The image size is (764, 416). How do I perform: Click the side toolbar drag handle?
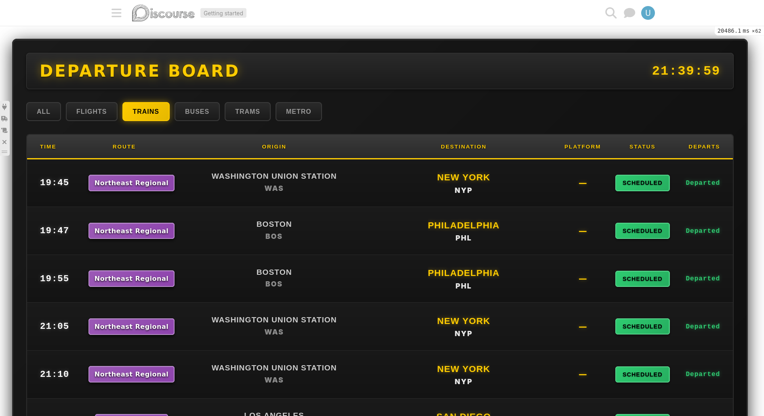[x=4, y=152]
